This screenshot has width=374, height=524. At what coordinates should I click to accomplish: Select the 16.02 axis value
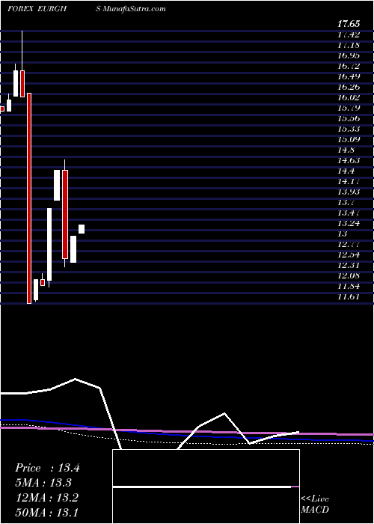pos(349,97)
